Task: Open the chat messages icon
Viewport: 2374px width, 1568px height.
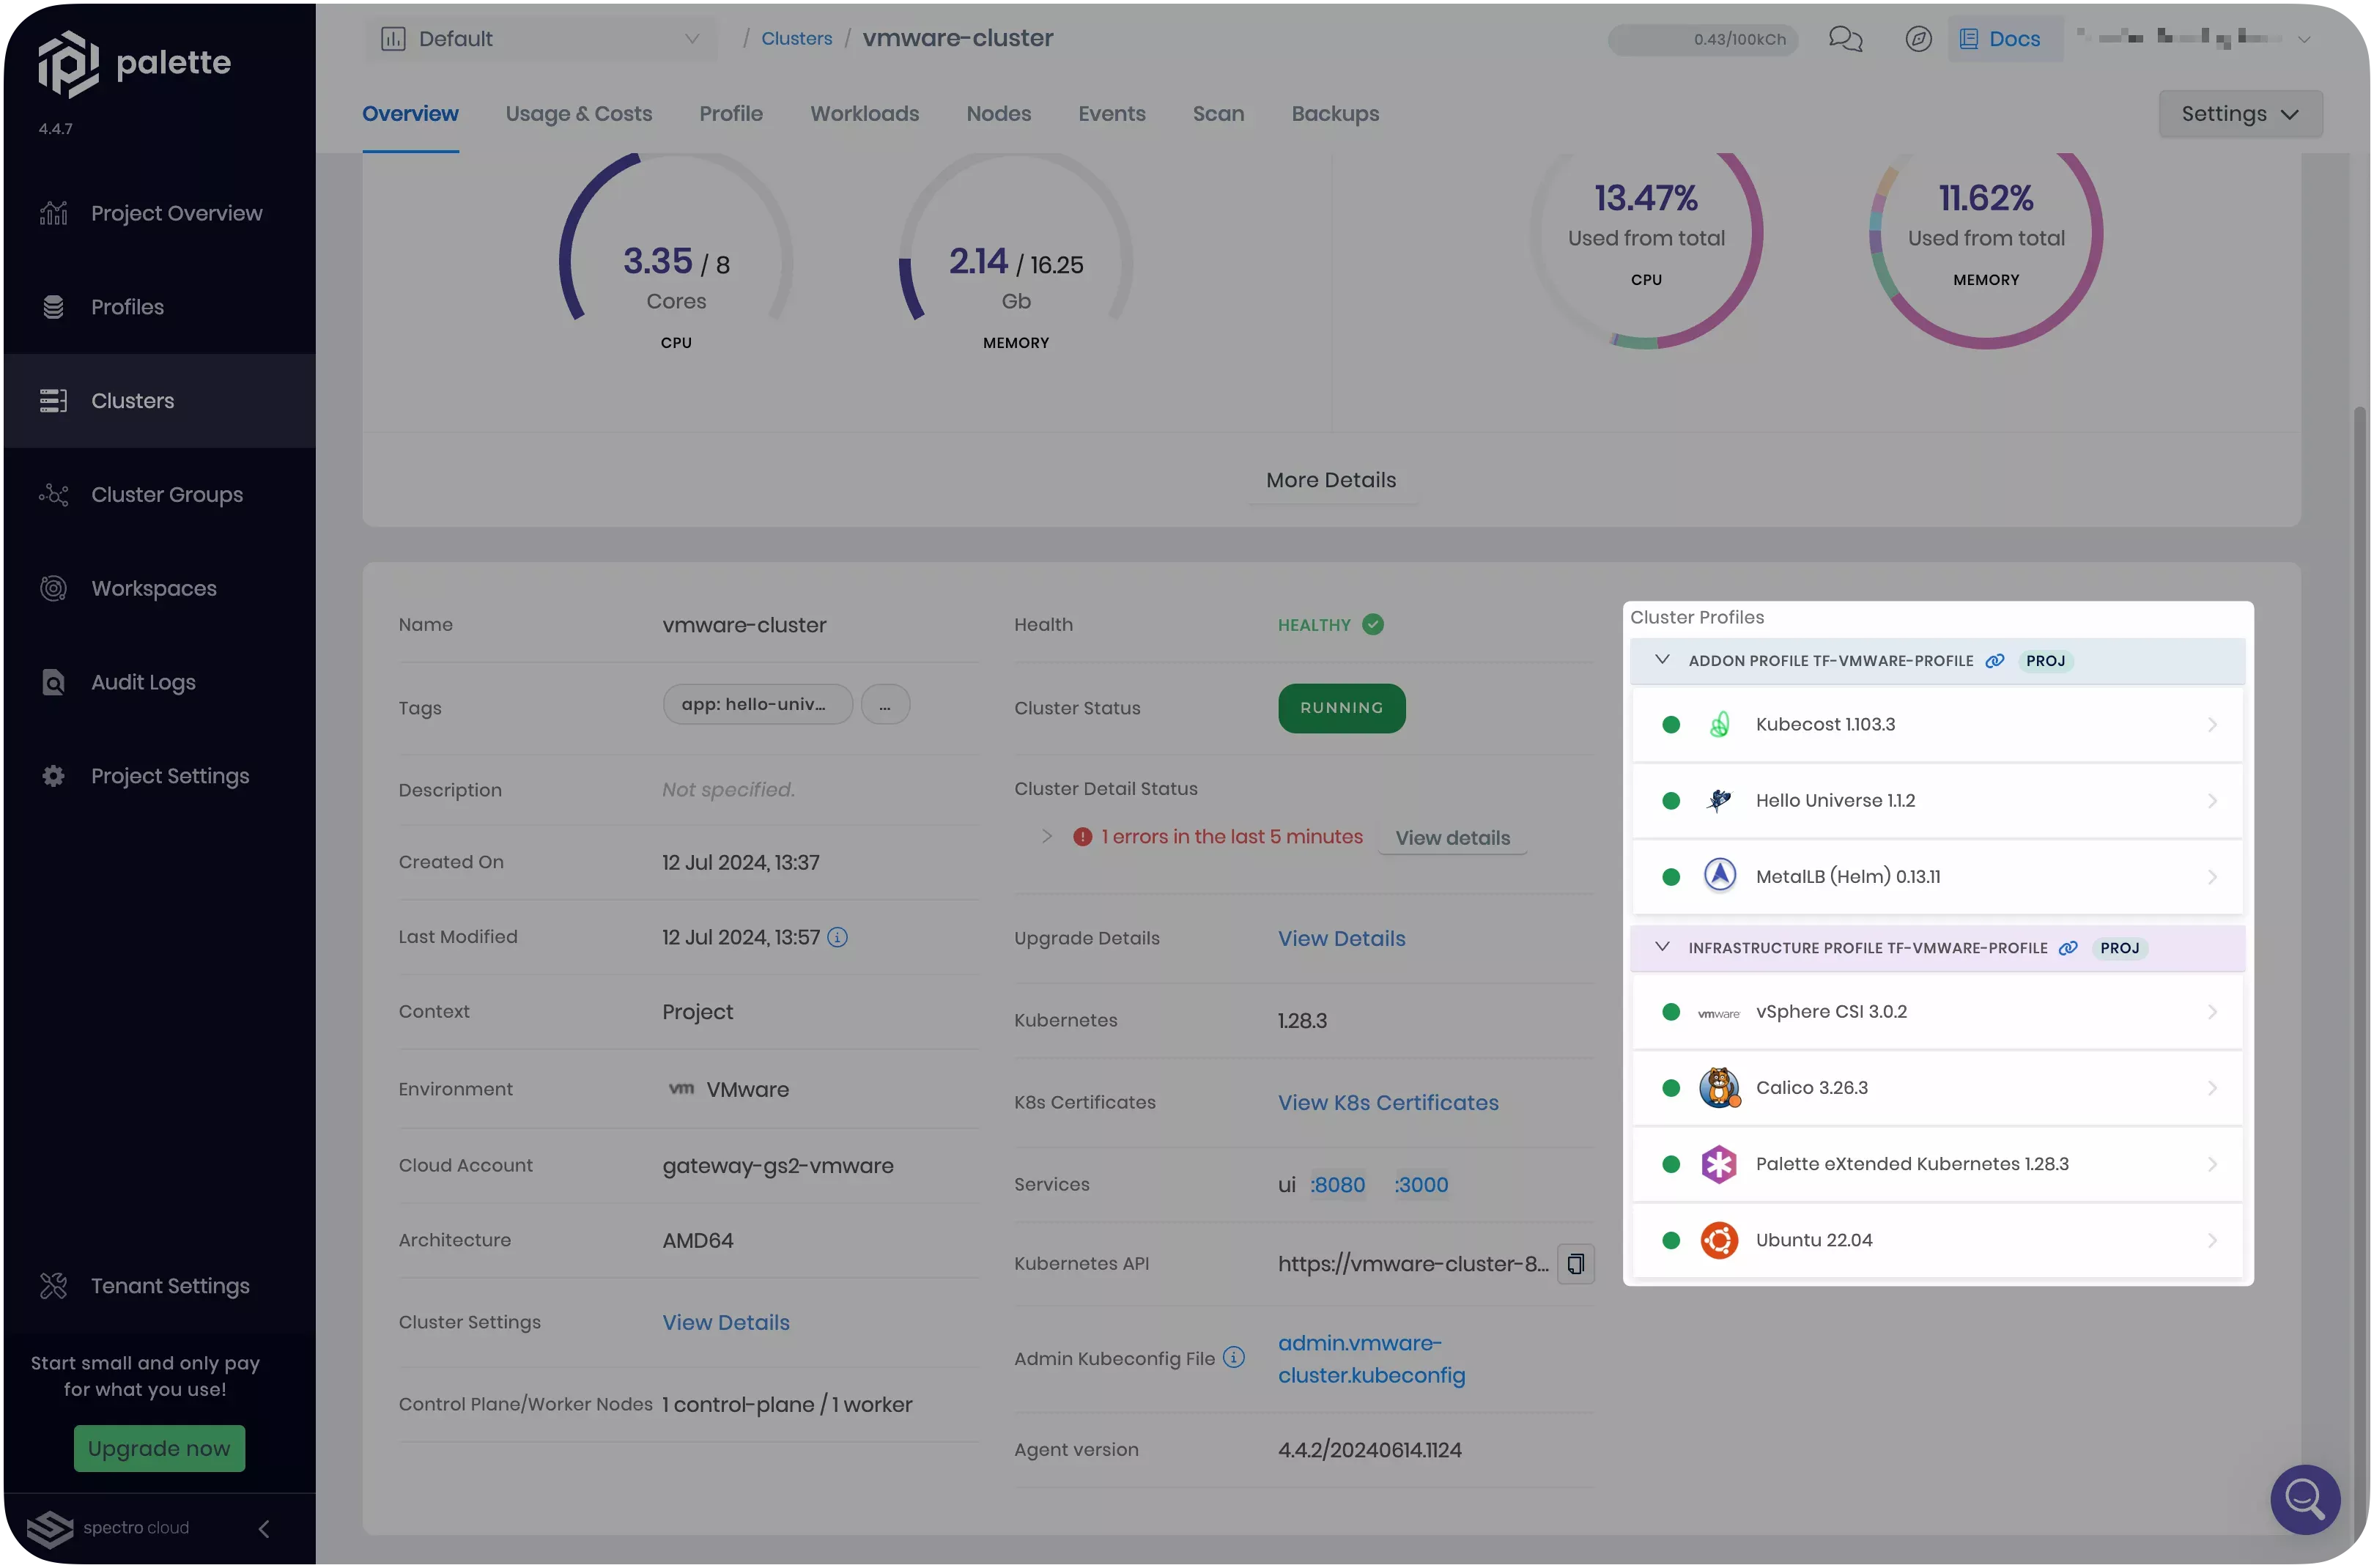Action: click(1845, 39)
